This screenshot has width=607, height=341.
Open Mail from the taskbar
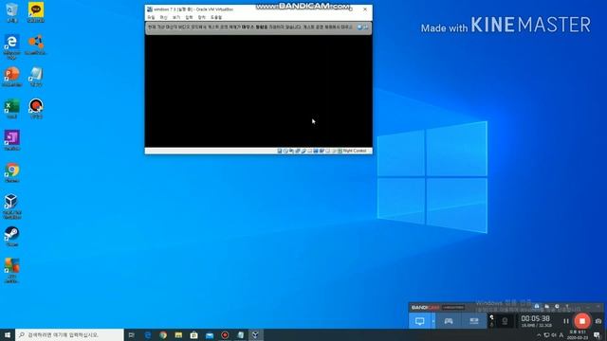(x=210, y=334)
